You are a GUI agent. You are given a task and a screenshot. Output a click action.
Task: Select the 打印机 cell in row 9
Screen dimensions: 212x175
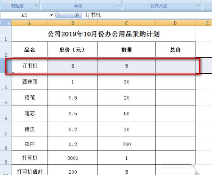coord(30,158)
